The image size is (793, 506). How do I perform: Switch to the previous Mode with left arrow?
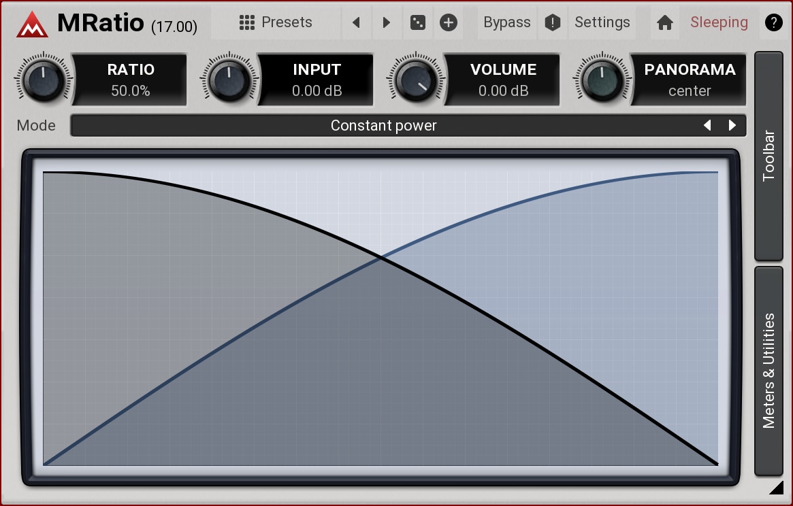[707, 126]
